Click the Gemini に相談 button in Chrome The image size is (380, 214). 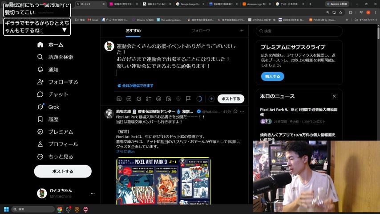click(x=337, y=4)
